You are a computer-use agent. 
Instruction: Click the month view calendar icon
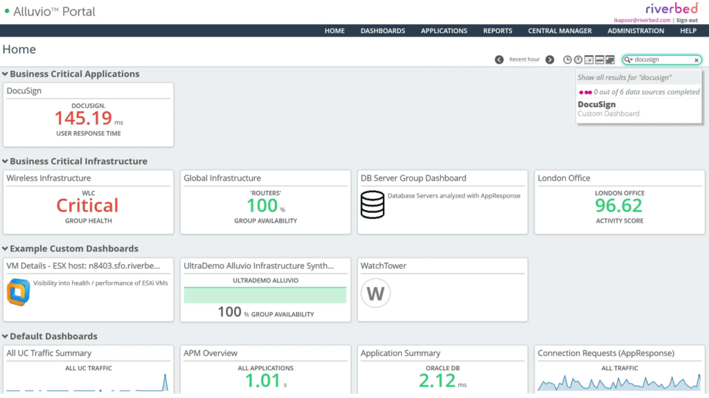(x=610, y=59)
